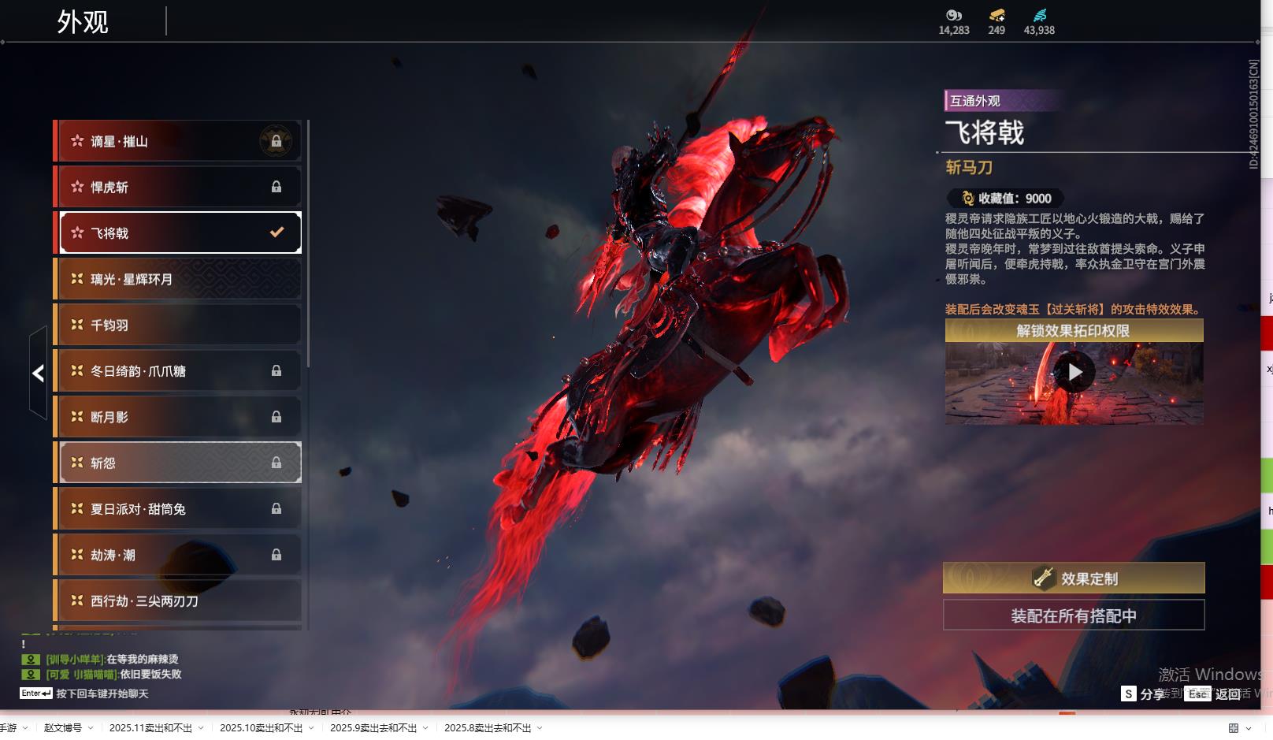This screenshot has width=1273, height=740.
Task: Click the lock icon on 摘星·摧山
Action: tap(276, 141)
